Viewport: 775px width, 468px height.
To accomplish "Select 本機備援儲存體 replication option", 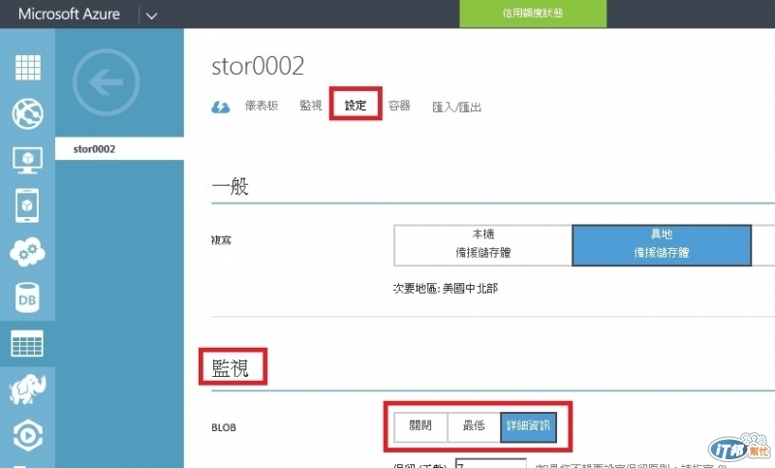I will tap(482, 245).
